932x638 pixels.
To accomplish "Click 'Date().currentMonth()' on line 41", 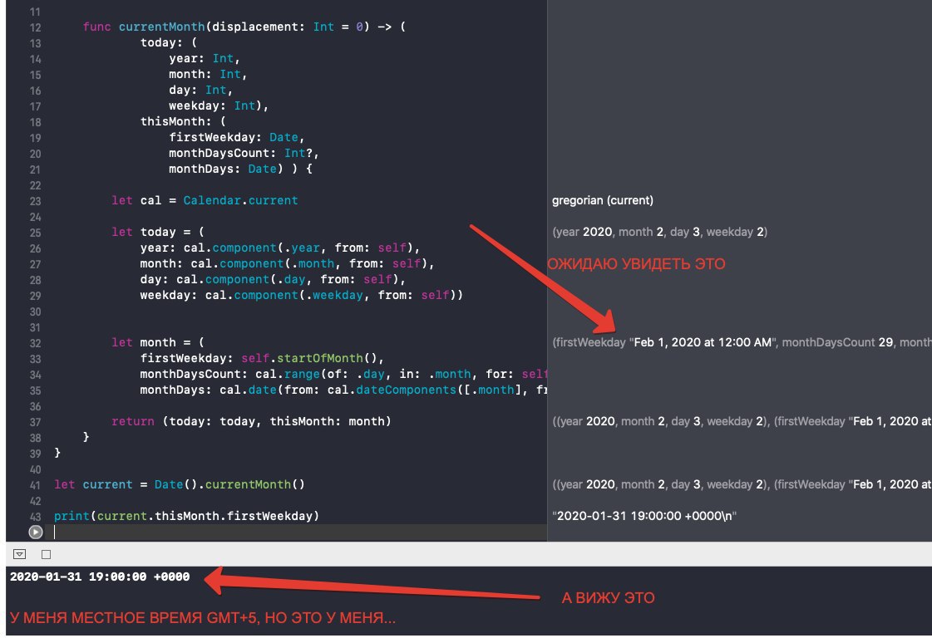I will [x=229, y=484].
